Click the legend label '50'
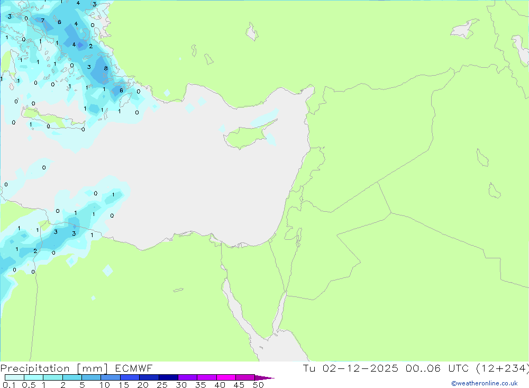529x388 pixels. tap(259, 385)
